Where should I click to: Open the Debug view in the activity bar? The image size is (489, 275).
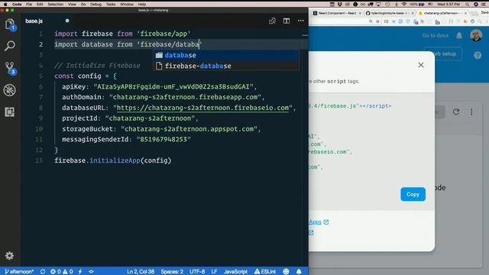click(x=10, y=90)
